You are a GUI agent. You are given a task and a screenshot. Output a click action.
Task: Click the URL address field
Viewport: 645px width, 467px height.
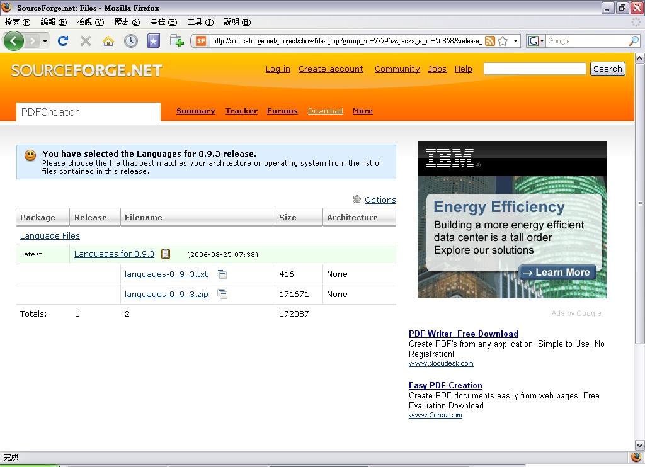[346, 41]
